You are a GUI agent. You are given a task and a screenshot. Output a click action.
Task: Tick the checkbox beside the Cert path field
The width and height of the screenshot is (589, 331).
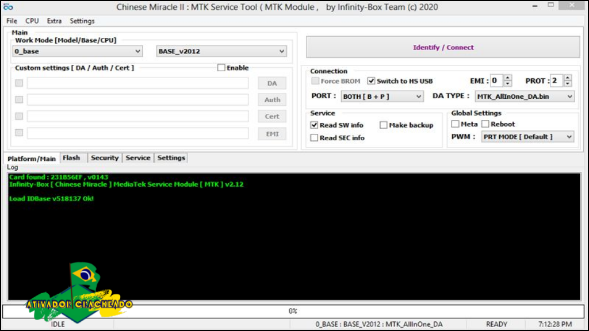(19, 116)
